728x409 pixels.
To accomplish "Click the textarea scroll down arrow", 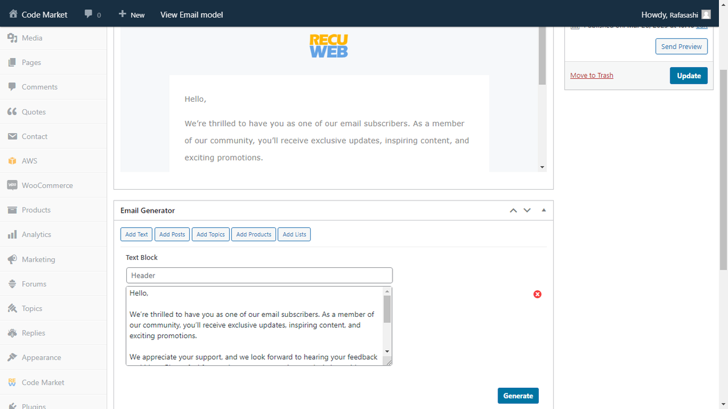I will tap(388, 352).
